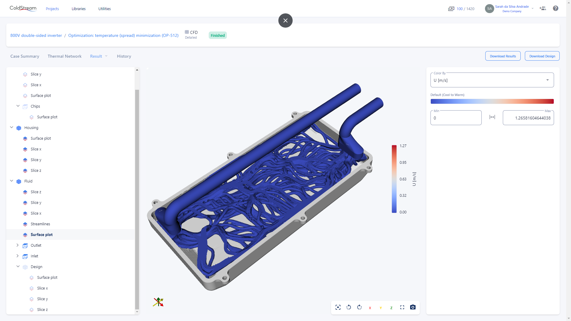Open the user account dropdown arrow
Screen dimensions: 571x321
coord(533,8)
